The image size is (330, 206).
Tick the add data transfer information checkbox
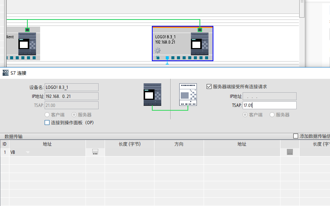[295, 136]
